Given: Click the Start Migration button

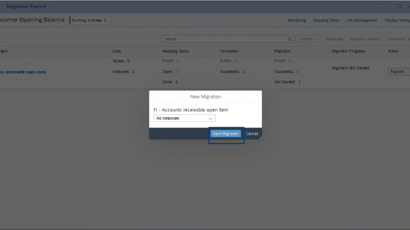Looking at the screenshot, I should tap(226, 134).
